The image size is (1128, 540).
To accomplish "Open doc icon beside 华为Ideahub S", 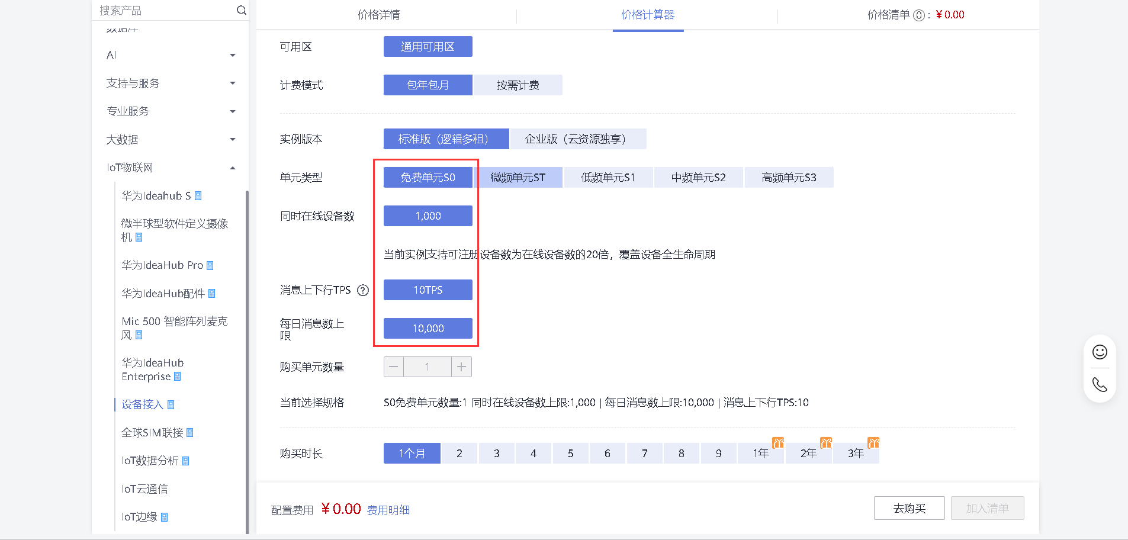I will [x=198, y=196].
